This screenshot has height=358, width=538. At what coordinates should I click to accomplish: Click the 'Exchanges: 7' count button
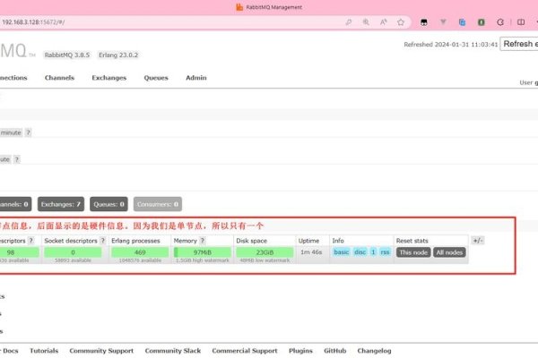61,204
